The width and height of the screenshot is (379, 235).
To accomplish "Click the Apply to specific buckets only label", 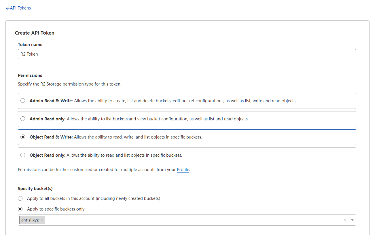I will (56, 209).
